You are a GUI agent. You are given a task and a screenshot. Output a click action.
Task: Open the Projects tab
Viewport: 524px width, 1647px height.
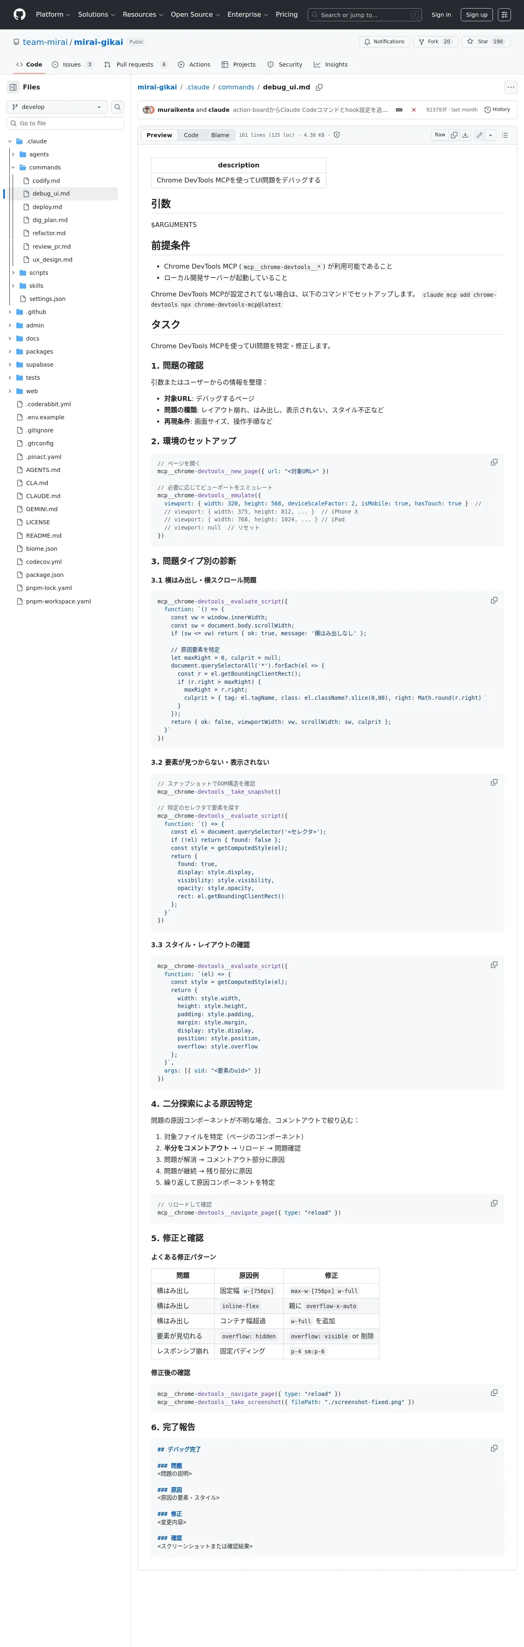tap(238, 65)
